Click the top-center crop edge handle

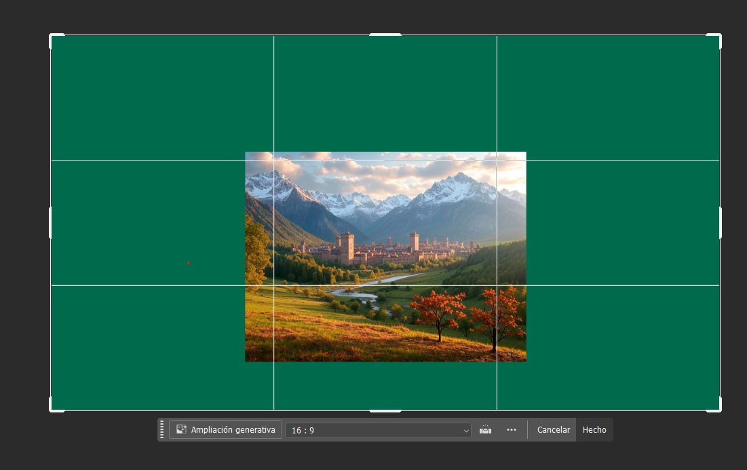click(385, 35)
